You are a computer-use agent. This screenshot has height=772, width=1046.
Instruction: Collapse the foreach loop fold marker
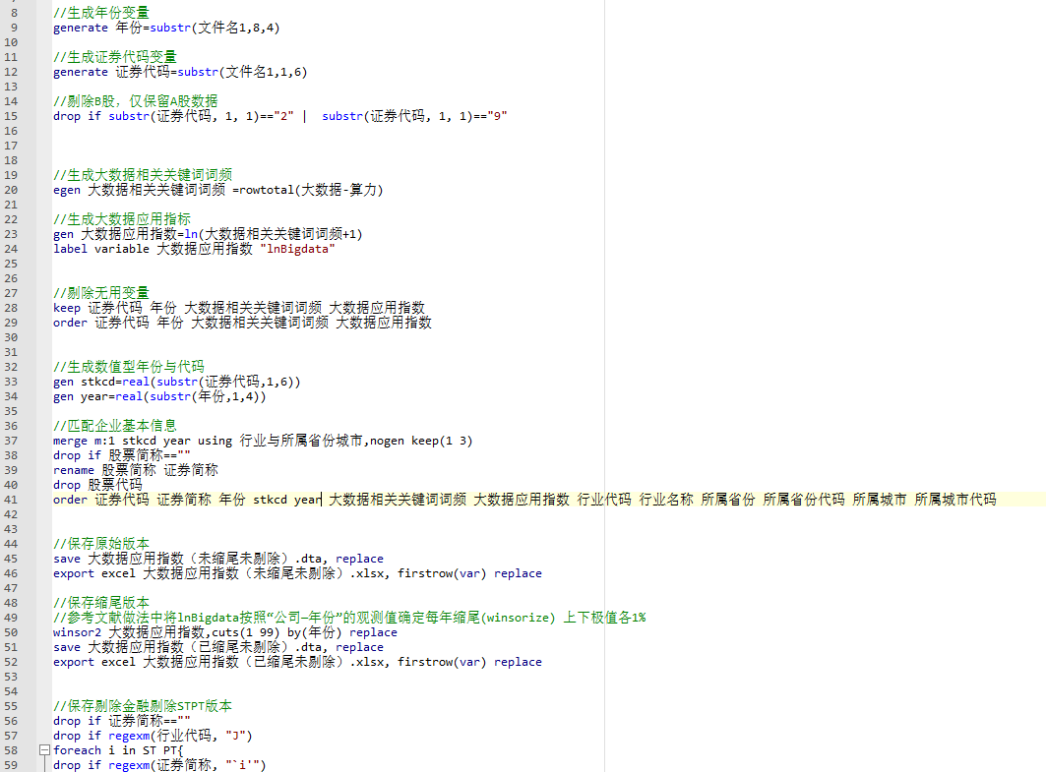click(x=43, y=750)
